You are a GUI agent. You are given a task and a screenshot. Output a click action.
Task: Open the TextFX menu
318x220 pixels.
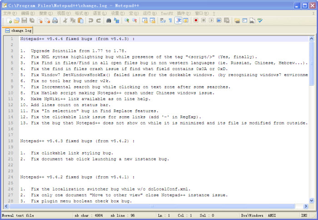pyautogui.click(x=167, y=13)
